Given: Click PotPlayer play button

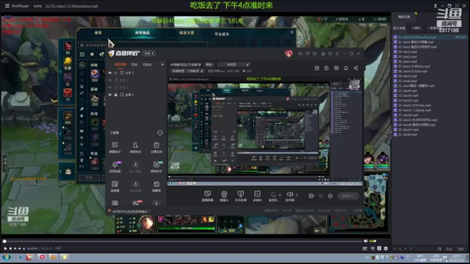Looking at the screenshot, I should [x=5, y=248].
